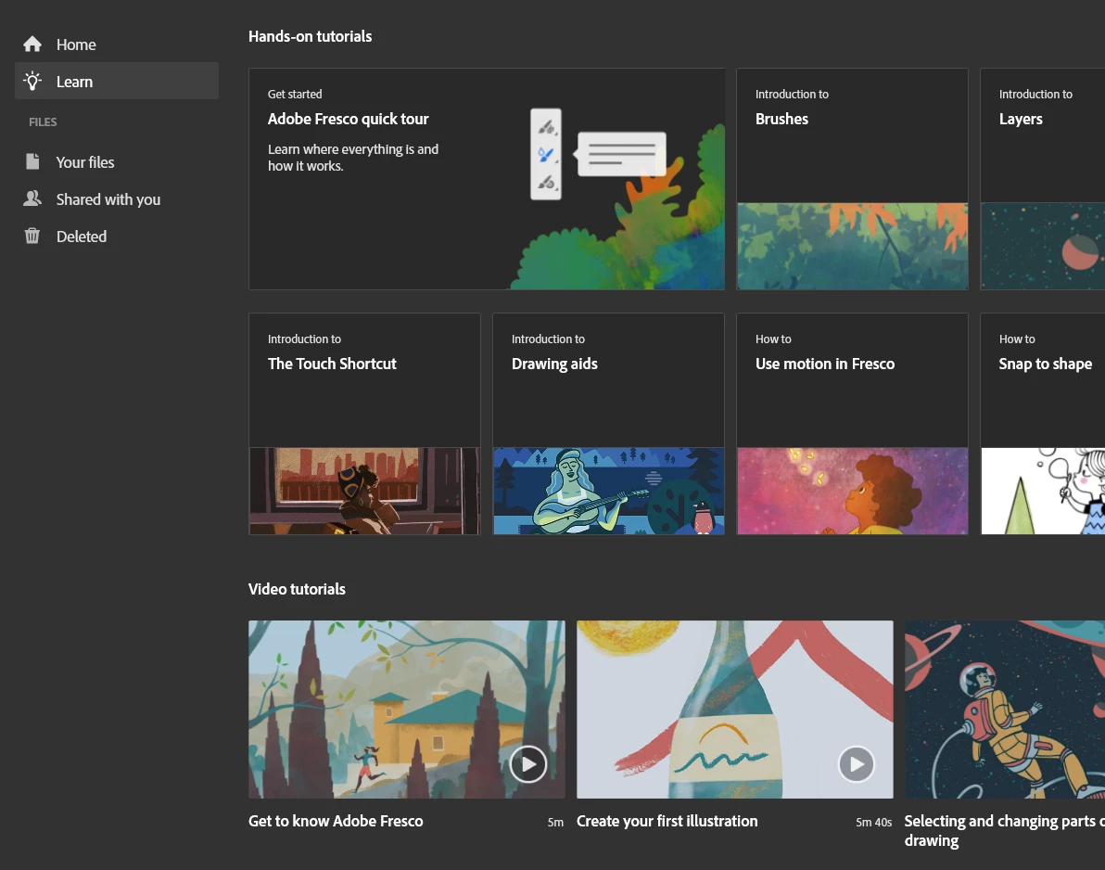Click the Snap to shape bubbles thumbnail

pos(1043,491)
